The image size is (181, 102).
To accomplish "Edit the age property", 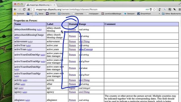I will pos(21,88).
